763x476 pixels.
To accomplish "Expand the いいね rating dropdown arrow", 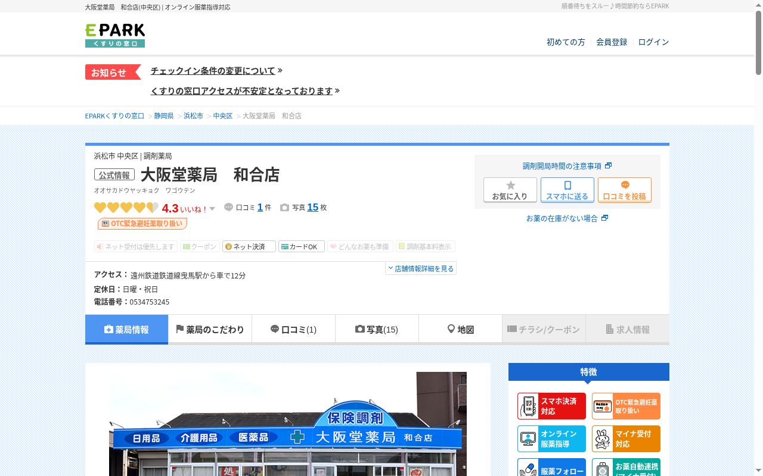I will click(212, 209).
